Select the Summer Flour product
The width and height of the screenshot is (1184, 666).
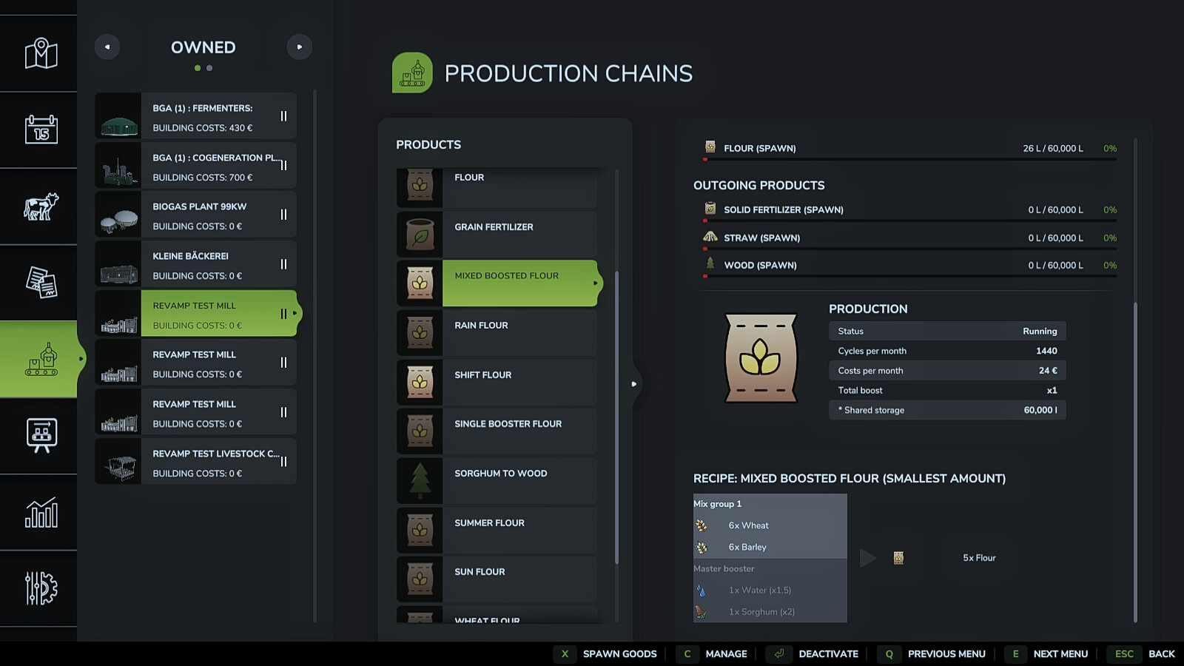pyautogui.click(x=497, y=531)
